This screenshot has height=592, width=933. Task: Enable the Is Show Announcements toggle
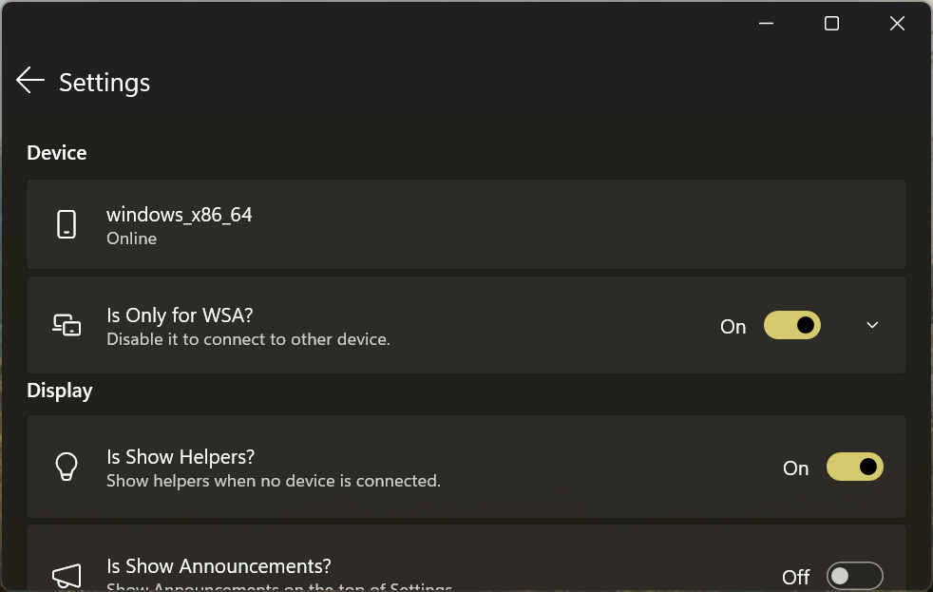[x=854, y=577]
